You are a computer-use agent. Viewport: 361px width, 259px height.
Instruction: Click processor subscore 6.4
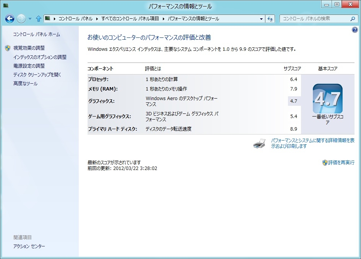(x=294, y=79)
